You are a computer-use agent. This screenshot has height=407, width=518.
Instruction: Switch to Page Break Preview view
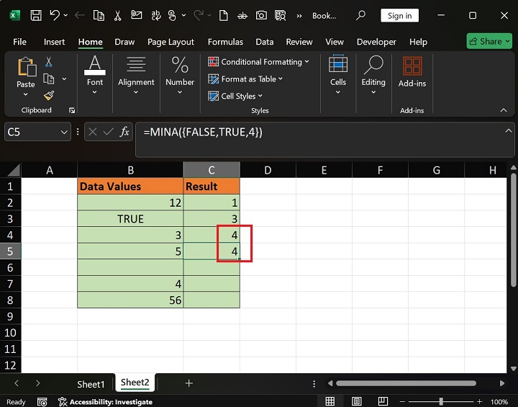(385, 402)
